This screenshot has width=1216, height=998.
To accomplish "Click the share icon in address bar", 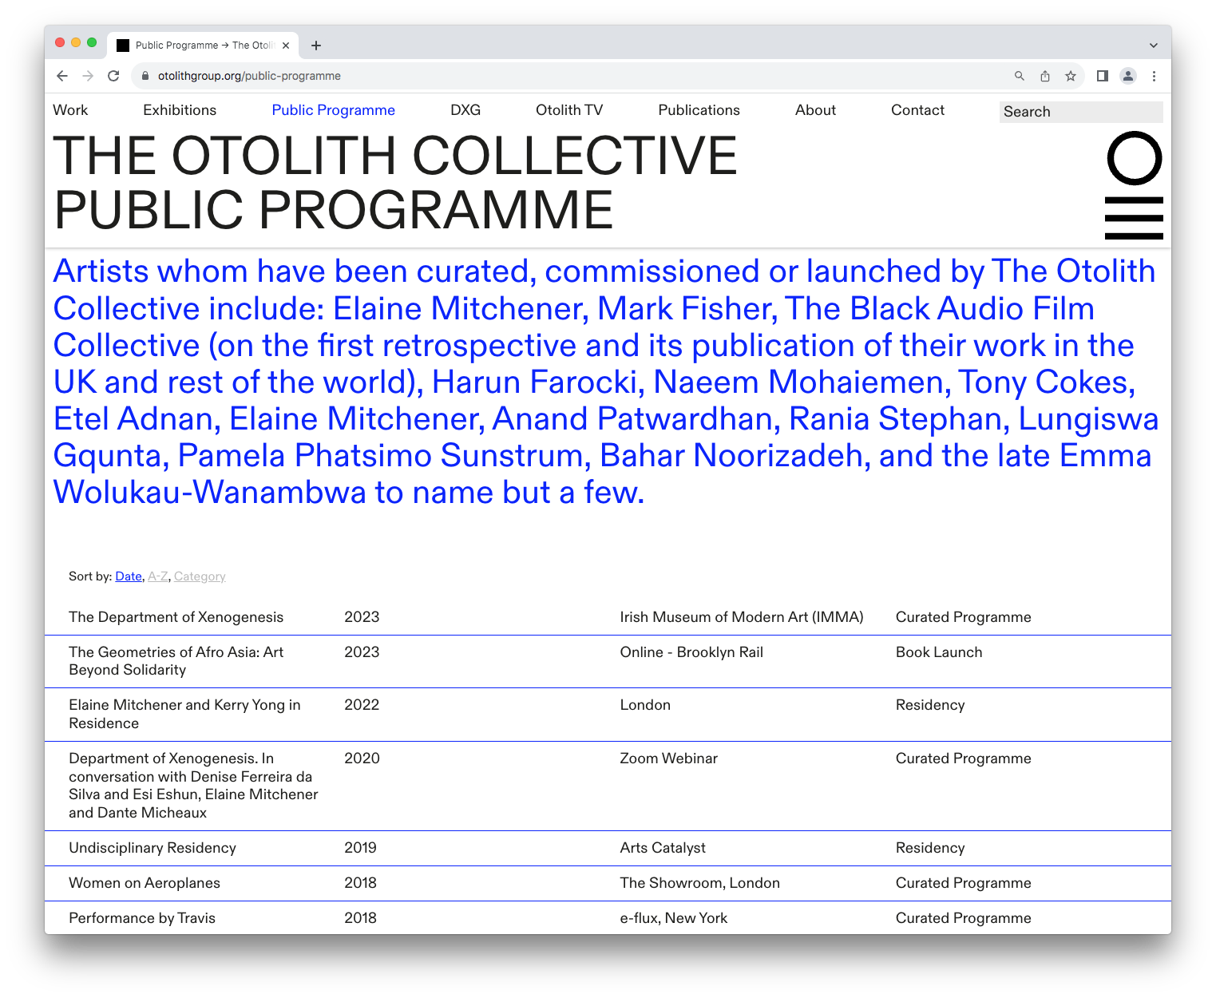I will point(1045,76).
